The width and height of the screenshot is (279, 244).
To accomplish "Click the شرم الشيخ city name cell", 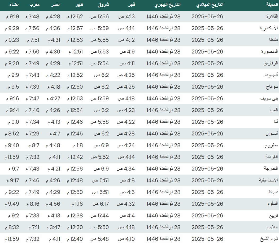I will coord(269,239).
